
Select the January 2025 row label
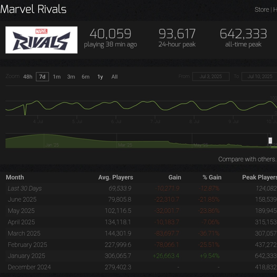(27, 256)
